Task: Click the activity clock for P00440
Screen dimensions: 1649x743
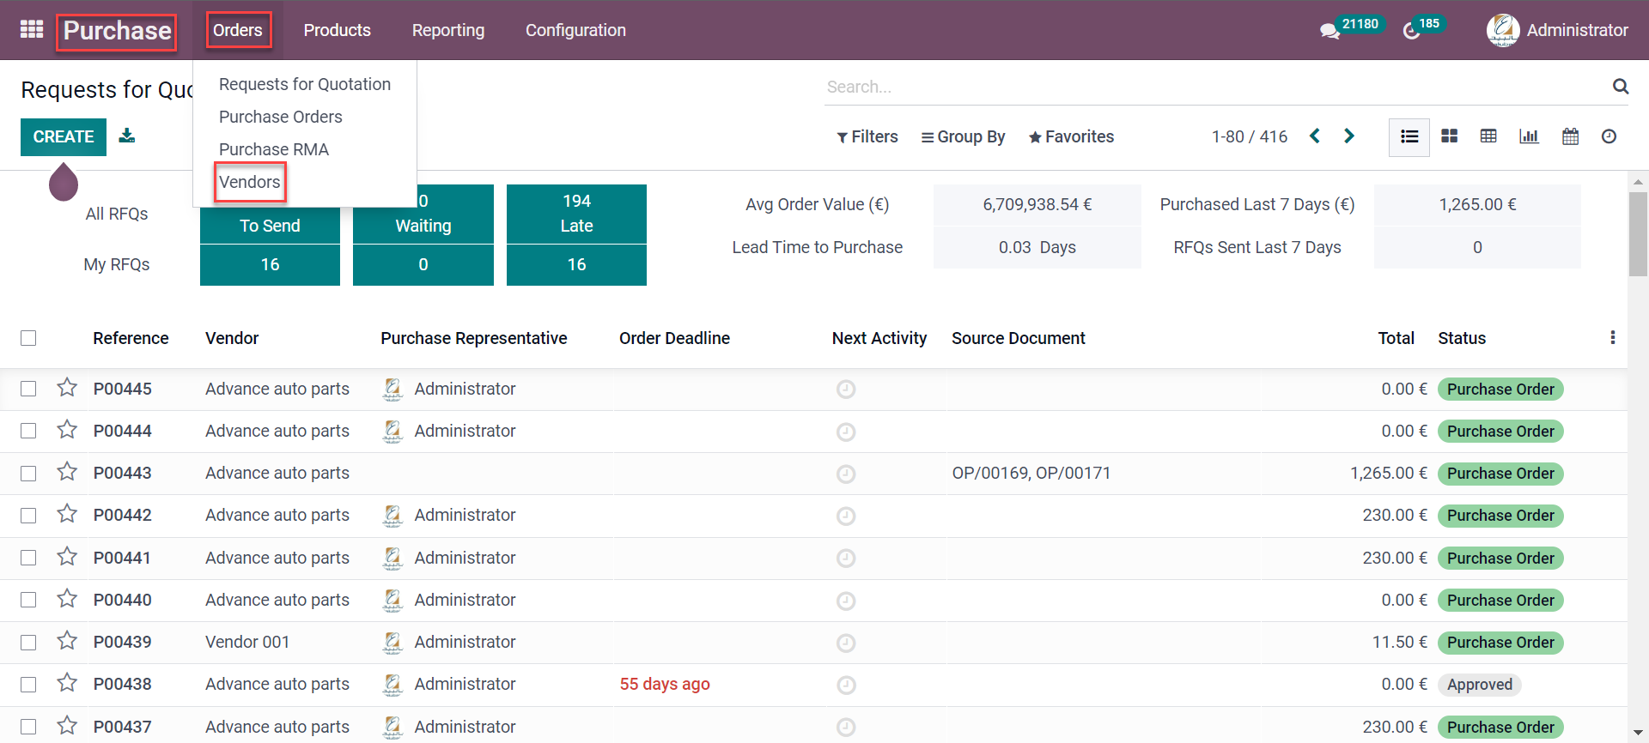Action: pyautogui.click(x=846, y=601)
